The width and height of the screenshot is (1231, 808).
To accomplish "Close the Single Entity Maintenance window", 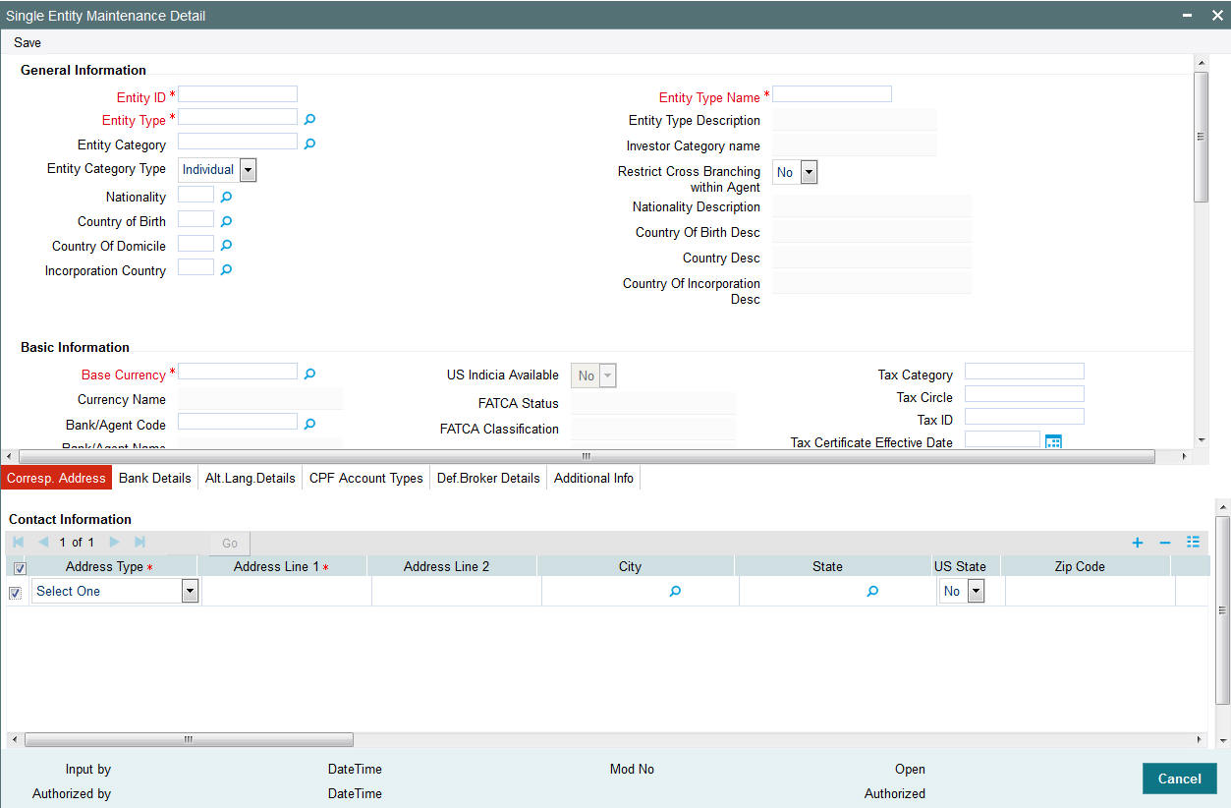I will [x=1216, y=16].
